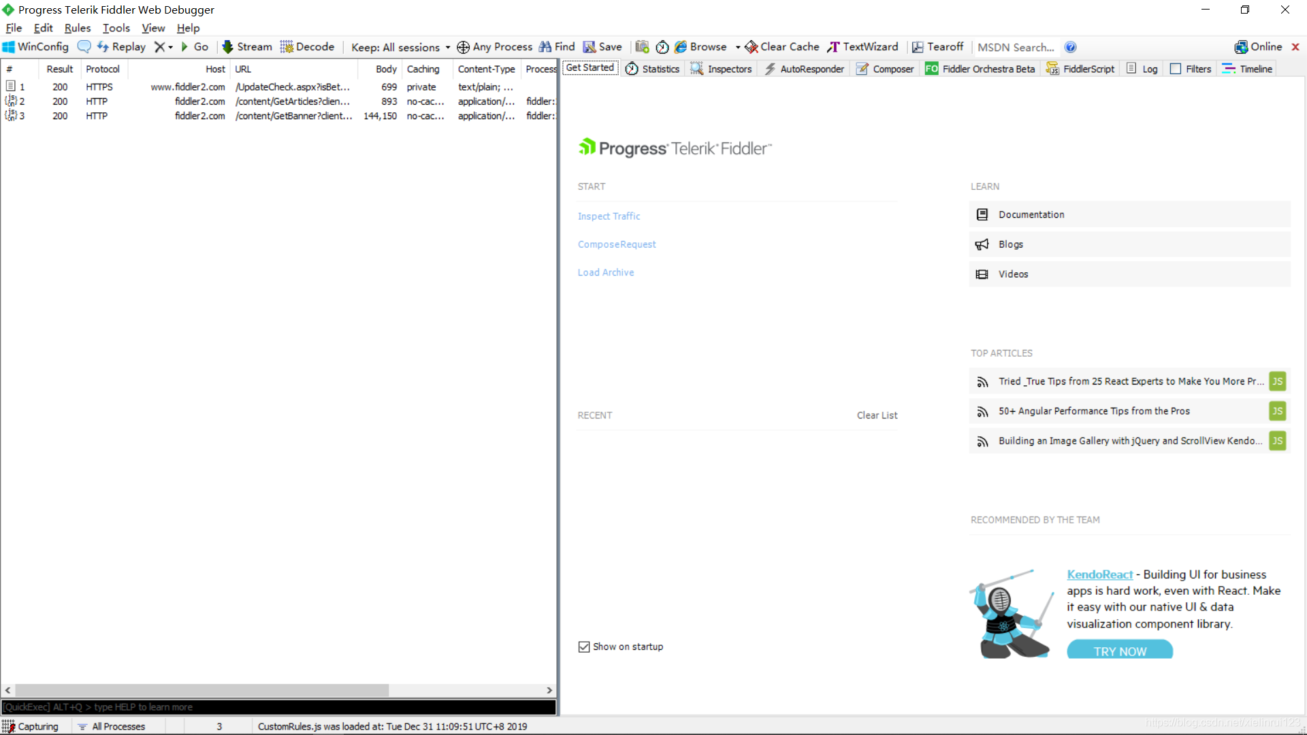Viewport: 1307px width, 735px height.
Task: Click the Clear List button
Action: 878,414
